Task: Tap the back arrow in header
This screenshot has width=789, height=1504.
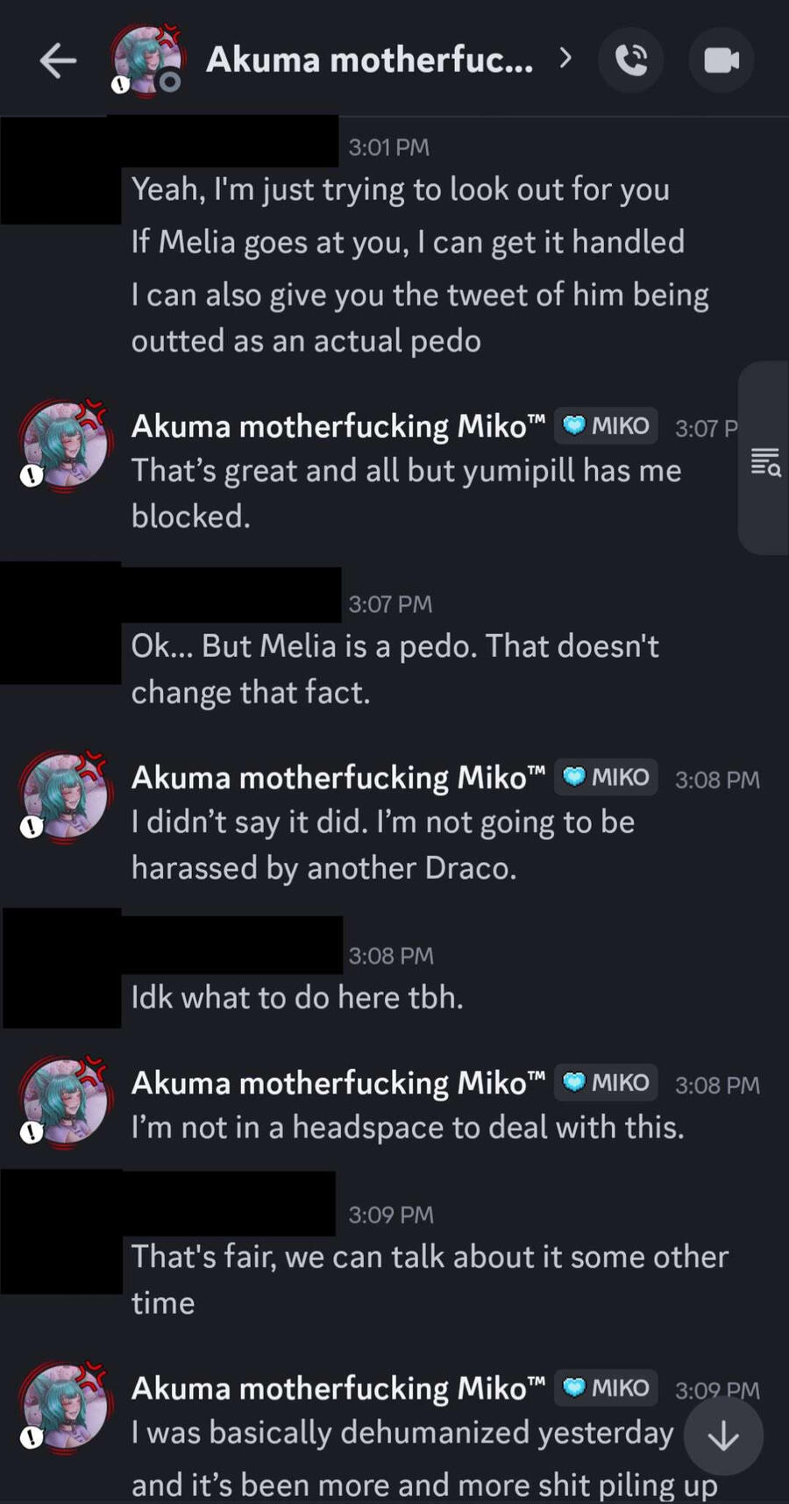Action: (58, 61)
